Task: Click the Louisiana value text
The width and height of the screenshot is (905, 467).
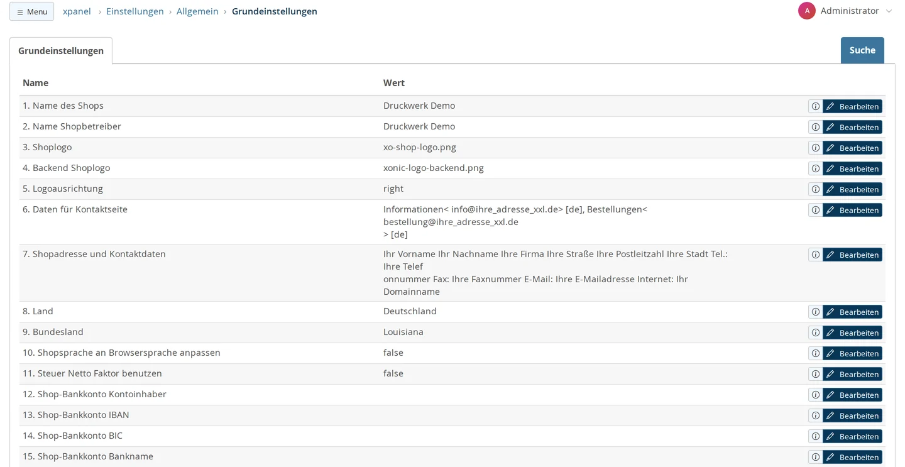Action: pos(403,332)
